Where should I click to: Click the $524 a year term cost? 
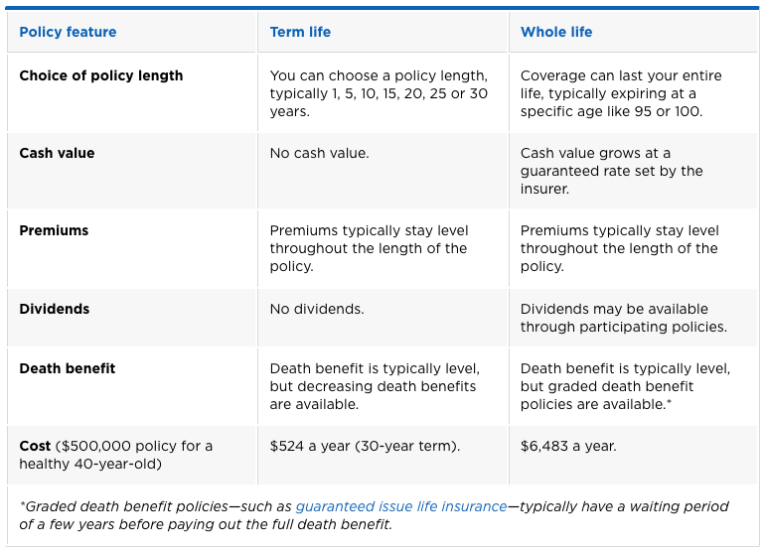pos(365,446)
